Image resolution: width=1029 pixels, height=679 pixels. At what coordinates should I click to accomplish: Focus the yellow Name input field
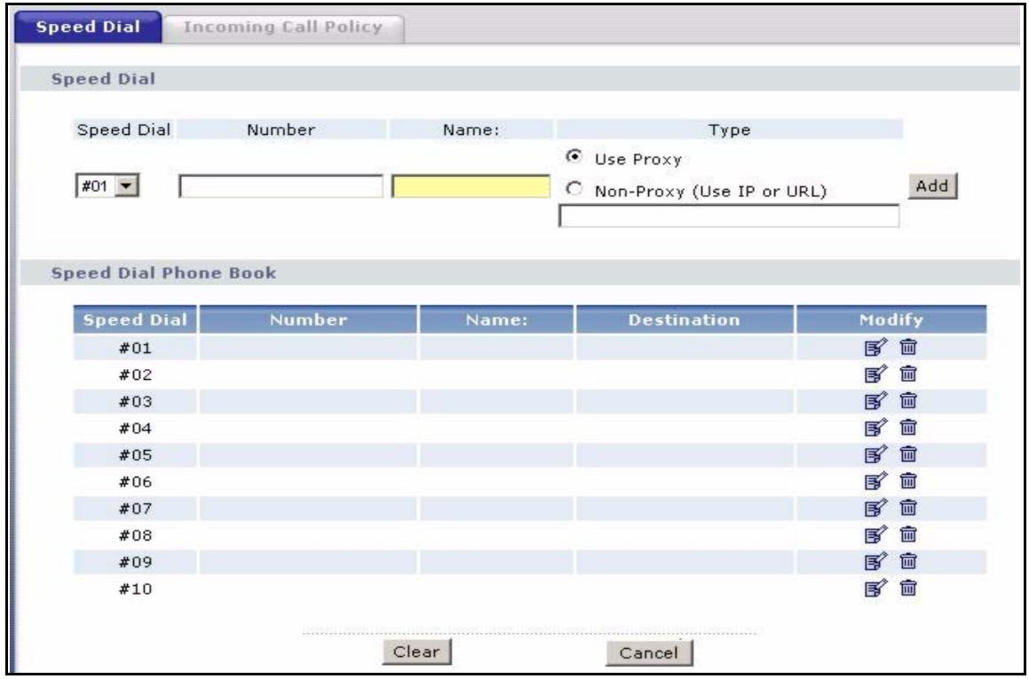pyautogui.click(x=471, y=186)
